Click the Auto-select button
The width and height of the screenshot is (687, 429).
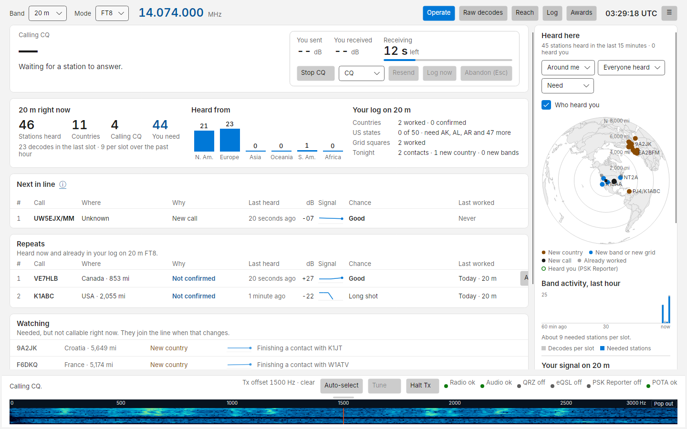[x=342, y=386]
